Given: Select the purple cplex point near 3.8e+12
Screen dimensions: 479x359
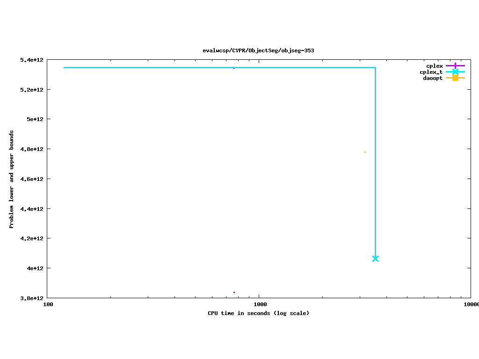Looking at the screenshot, I should [234, 292].
